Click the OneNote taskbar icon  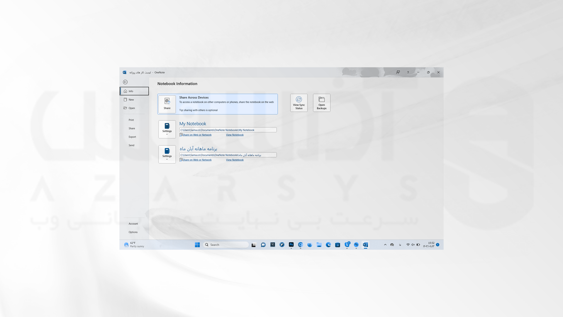click(x=365, y=245)
